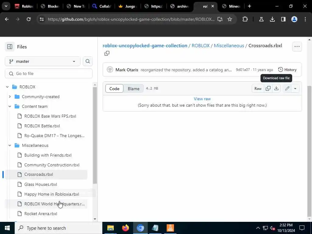
Task: Switch to the Blame view
Action: pos(133,89)
